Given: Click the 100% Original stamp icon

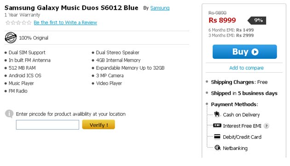Looking at the screenshot, I should (11, 38).
